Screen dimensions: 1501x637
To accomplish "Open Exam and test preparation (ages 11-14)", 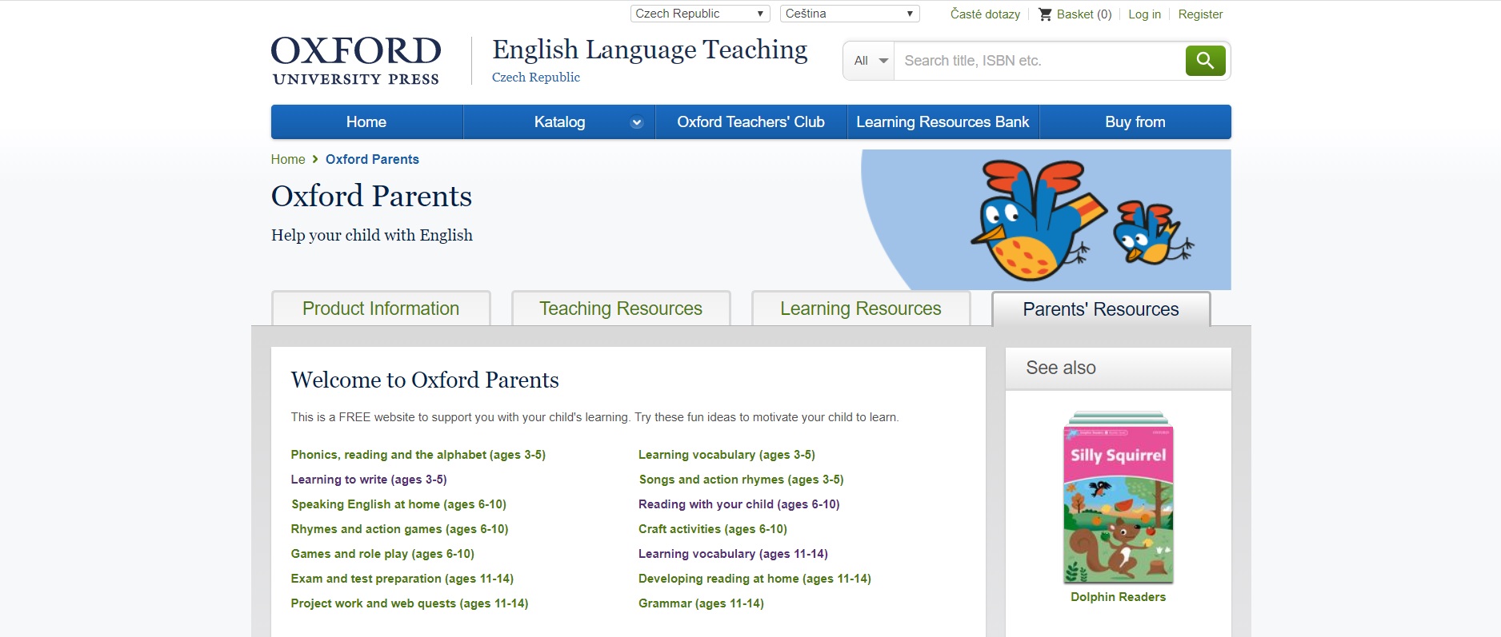I will click(x=402, y=579).
